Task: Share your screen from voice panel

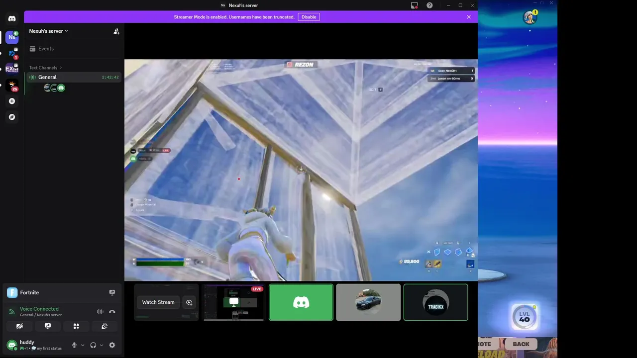Action: tap(48, 326)
